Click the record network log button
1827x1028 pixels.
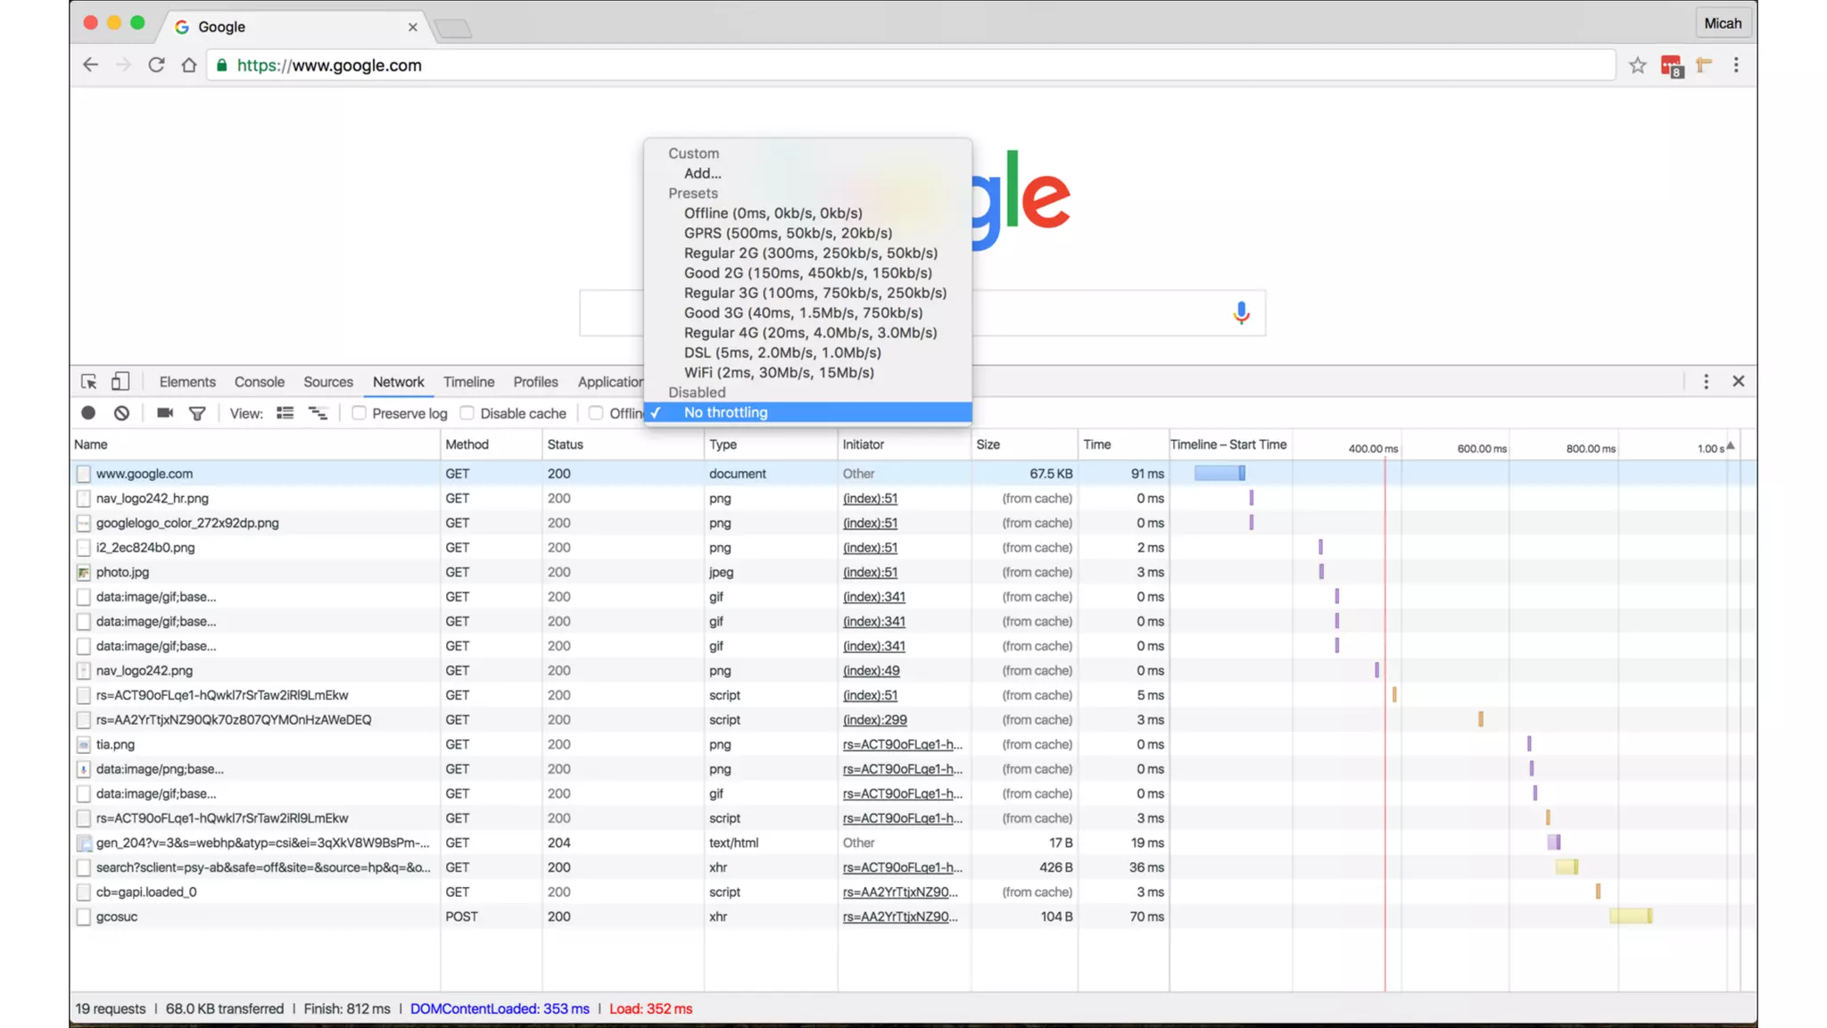tap(88, 413)
